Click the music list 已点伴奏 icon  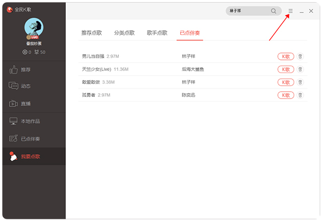tap(13, 138)
